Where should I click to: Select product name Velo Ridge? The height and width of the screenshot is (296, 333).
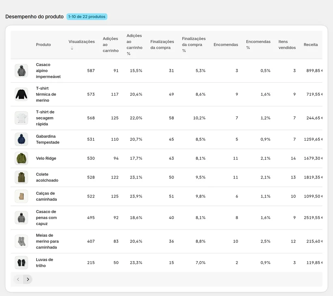46,159
